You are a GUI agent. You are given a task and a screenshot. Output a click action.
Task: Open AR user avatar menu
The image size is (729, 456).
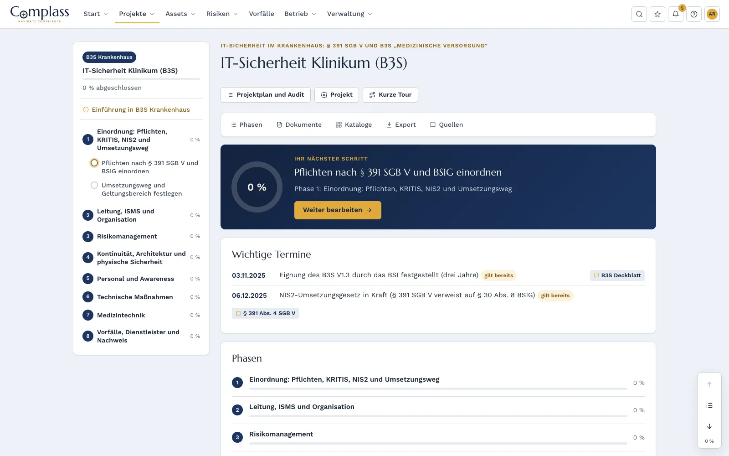click(712, 14)
